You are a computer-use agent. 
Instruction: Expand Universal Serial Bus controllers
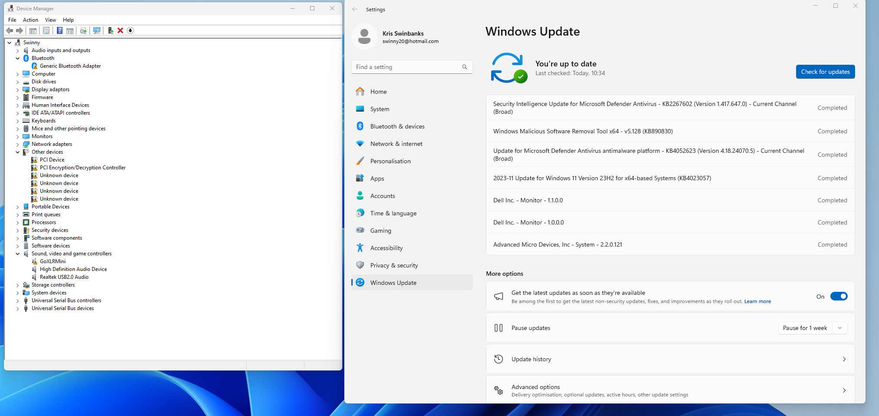click(18, 300)
